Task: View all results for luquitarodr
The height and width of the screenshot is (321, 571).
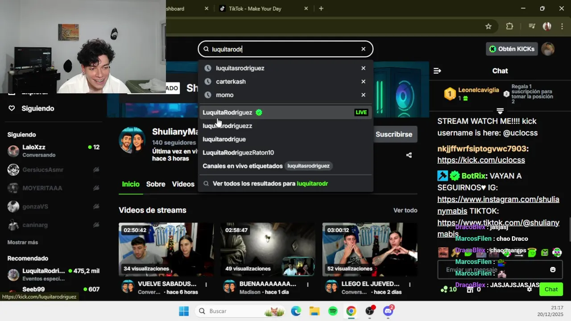Action: coord(285,184)
